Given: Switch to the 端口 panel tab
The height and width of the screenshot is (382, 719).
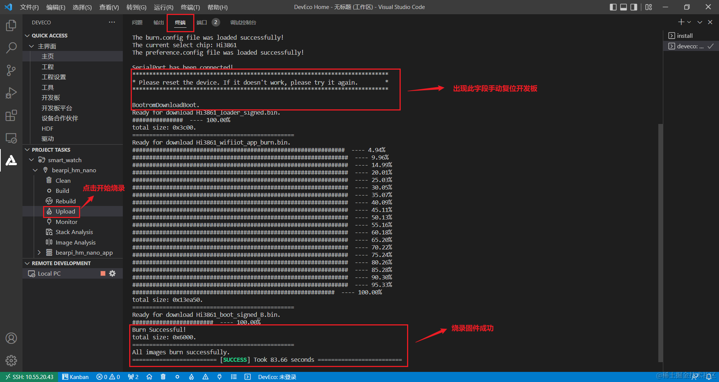Looking at the screenshot, I should [x=201, y=22].
